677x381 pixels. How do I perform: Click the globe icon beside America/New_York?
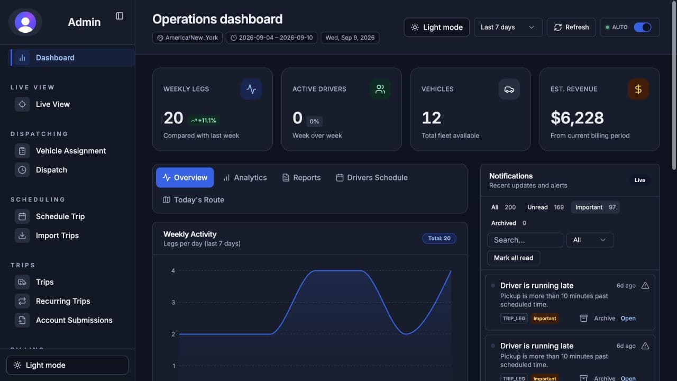coord(160,38)
